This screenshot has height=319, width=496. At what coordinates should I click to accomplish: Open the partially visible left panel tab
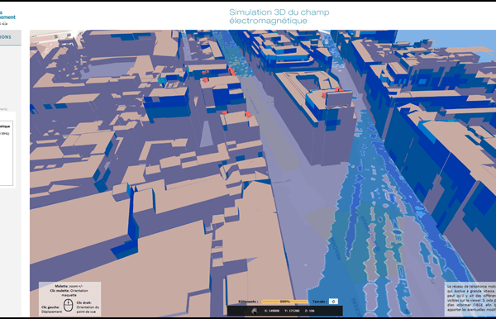click(9, 37)
